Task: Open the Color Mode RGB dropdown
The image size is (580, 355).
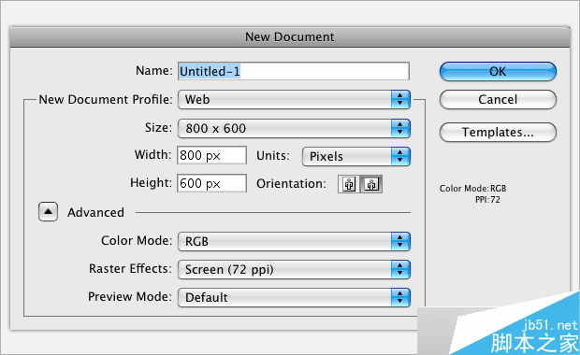Action: click(x=294, y=241)
